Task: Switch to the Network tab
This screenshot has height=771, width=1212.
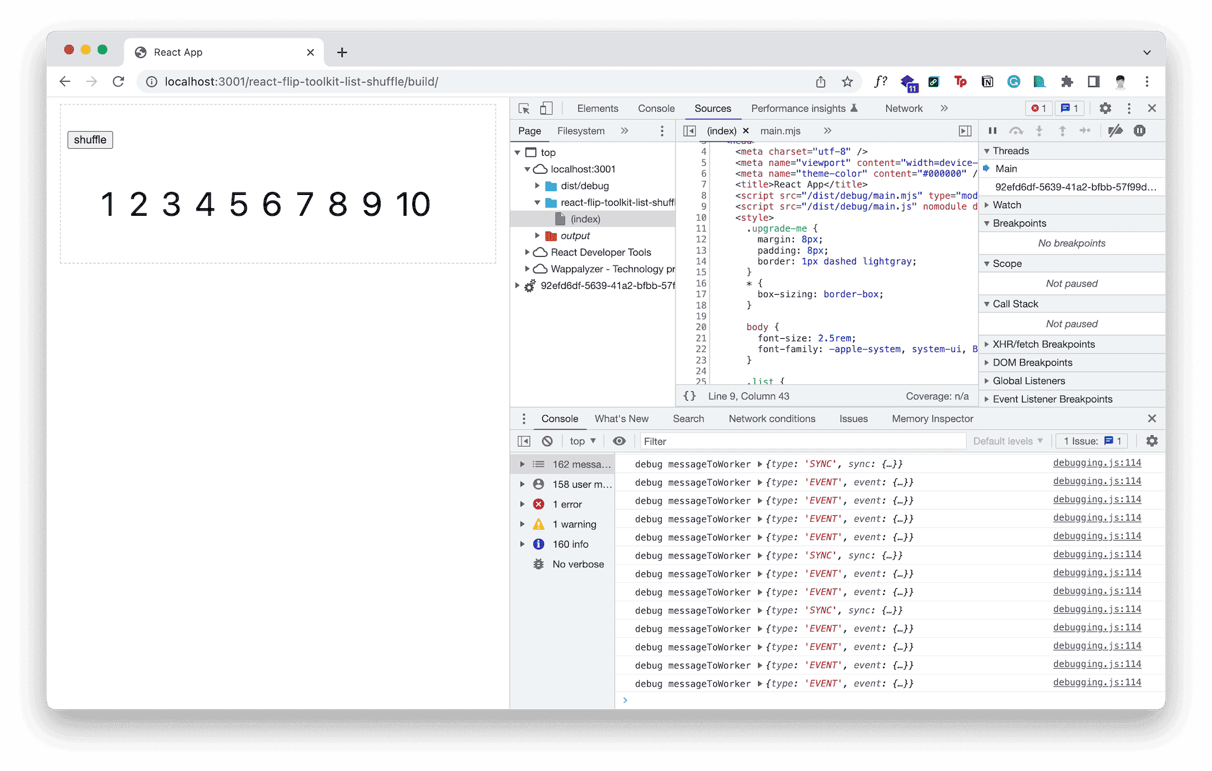Action: (x=903, y=109)
